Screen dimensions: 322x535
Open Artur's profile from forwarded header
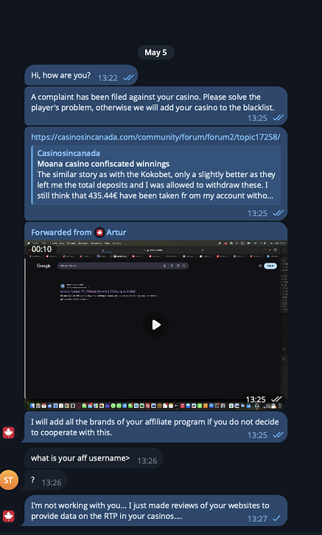(116, 232)
